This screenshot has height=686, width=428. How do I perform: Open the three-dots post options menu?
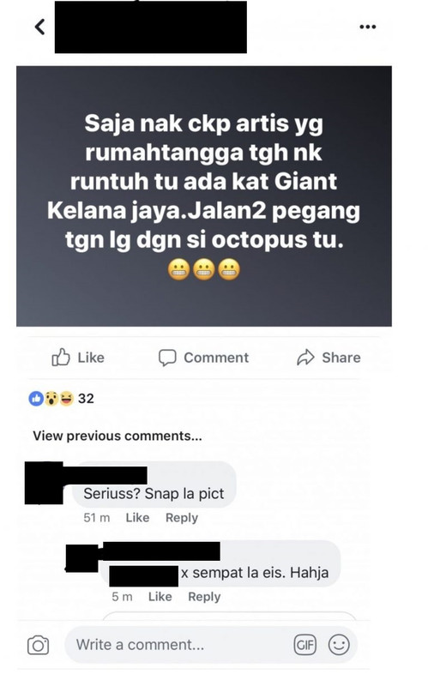coord(367,27)
